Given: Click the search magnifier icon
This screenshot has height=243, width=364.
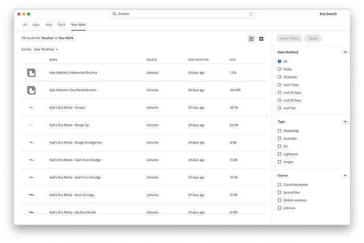Looking at the screenshot, I should 114,14.
